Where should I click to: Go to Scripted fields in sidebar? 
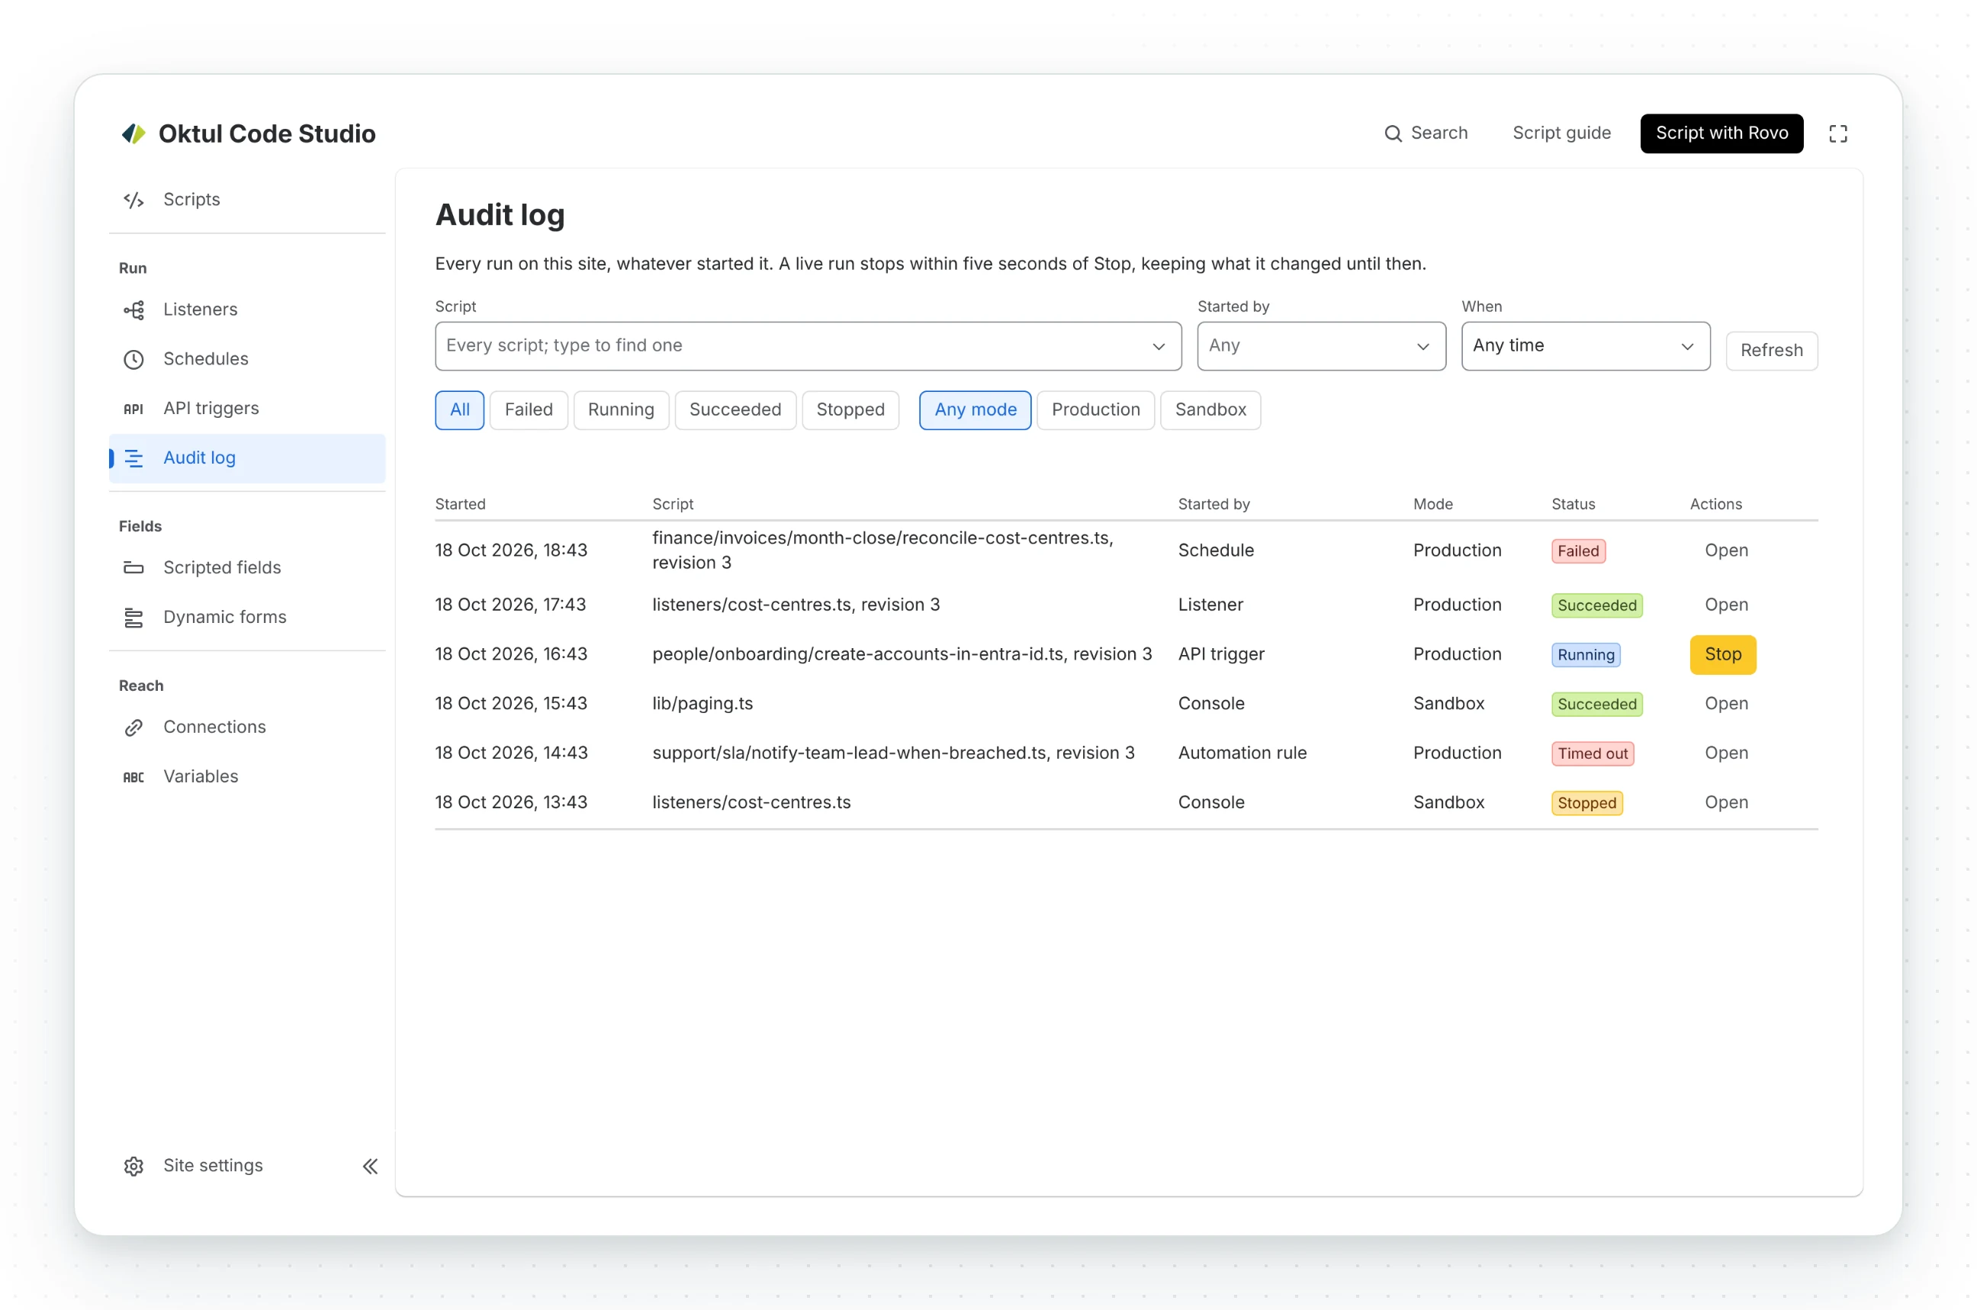pyautogui.click(x=247, y=568)
